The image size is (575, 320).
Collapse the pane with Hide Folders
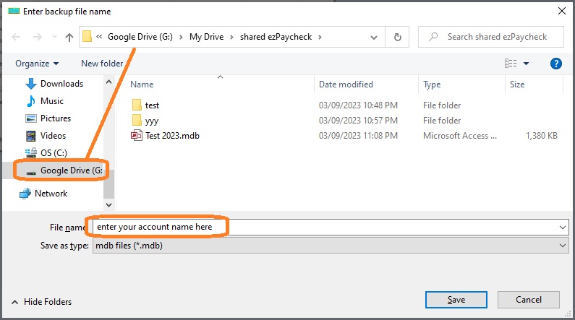(42, 302)
